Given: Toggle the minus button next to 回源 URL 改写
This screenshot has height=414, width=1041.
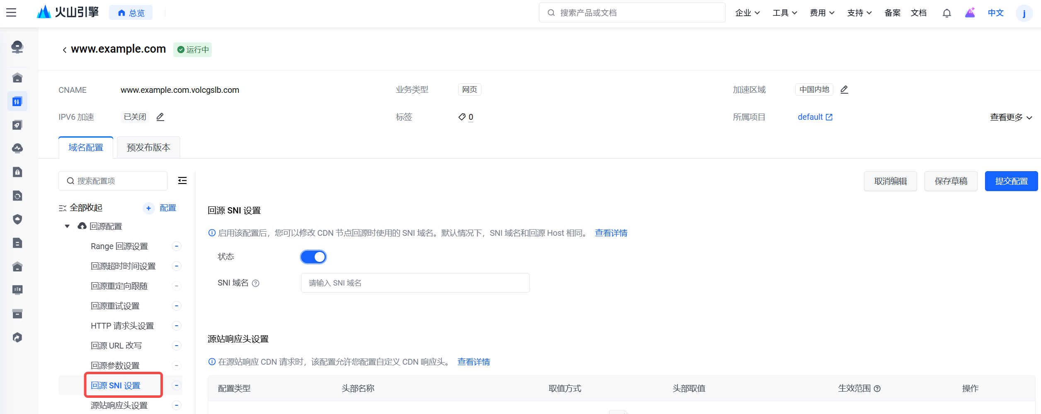Looking at the screenshot, I should (x=177, y=346).
